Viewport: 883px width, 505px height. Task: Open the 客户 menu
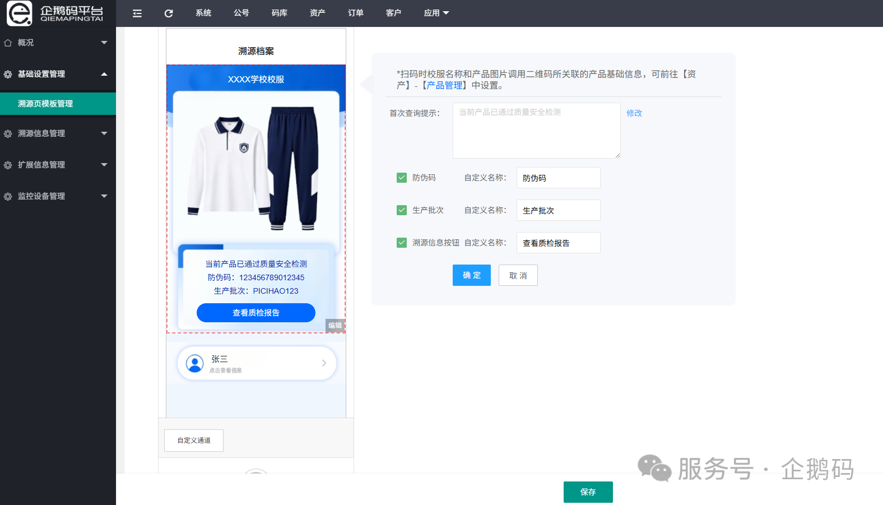pos(394,13)
